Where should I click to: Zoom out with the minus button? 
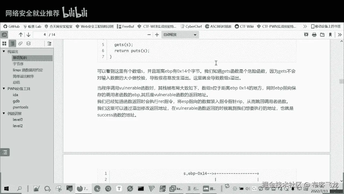[149, 34]
